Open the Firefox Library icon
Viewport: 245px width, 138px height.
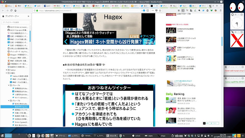179,10
